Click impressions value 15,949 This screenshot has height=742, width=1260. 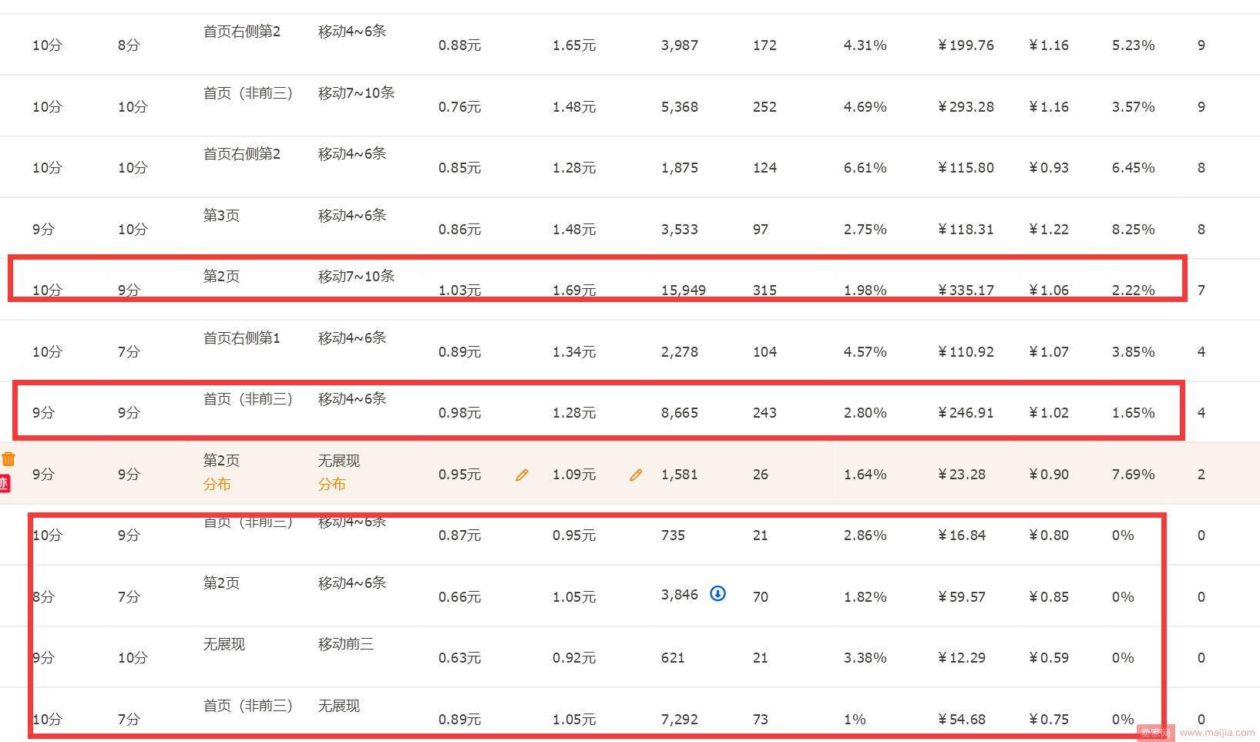[x=683, y=290]
